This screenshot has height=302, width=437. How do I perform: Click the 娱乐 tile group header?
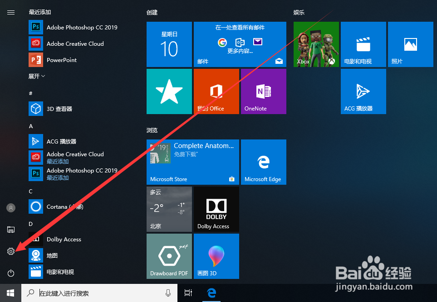[299, 12]
